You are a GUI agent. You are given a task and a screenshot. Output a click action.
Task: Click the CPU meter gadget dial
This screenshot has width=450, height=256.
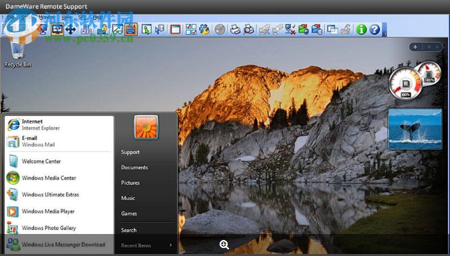(405, 83)
